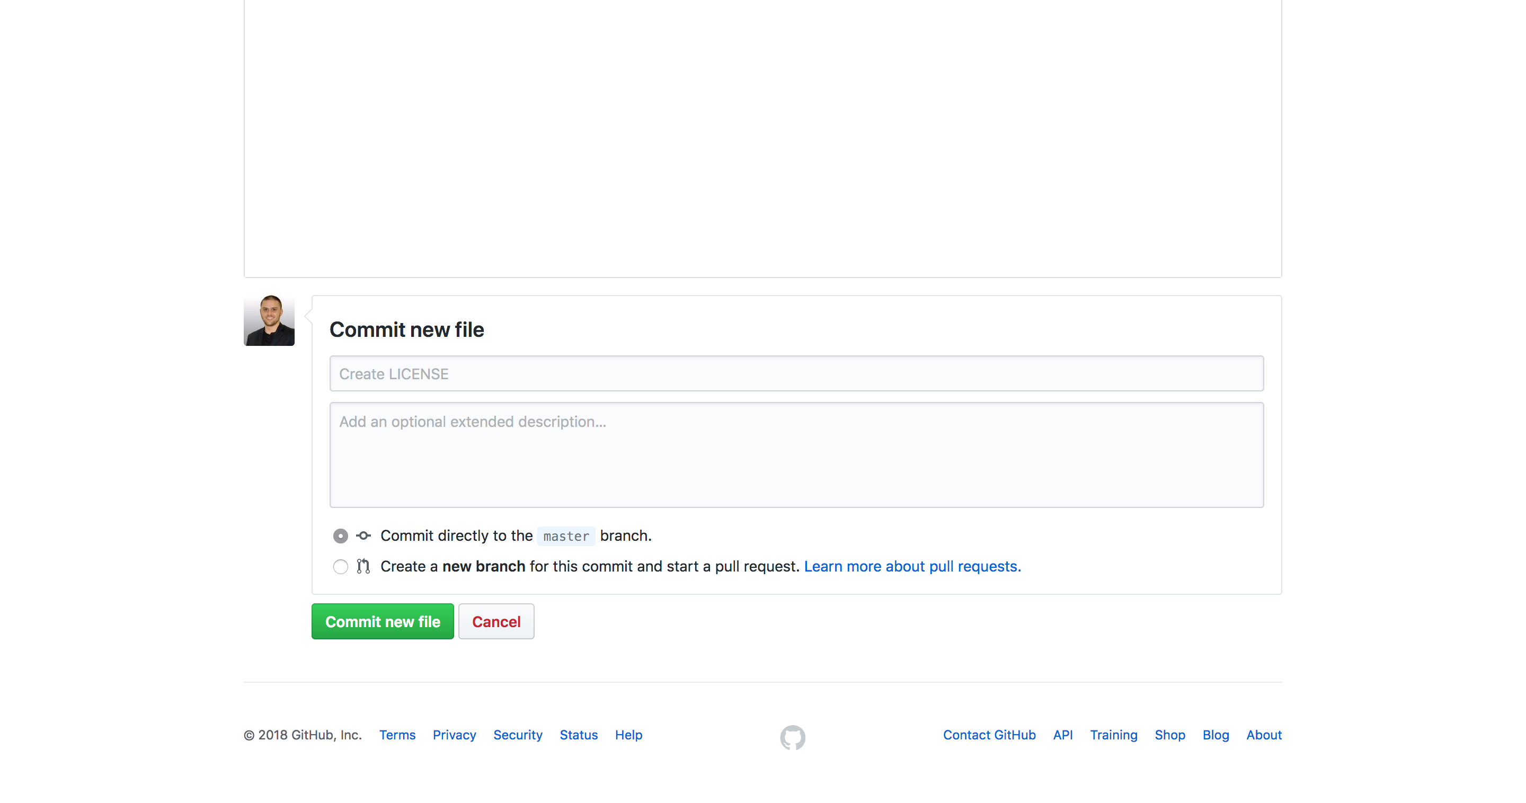Open the Terms footer link
1526x803 pixels.
(397, 735)
